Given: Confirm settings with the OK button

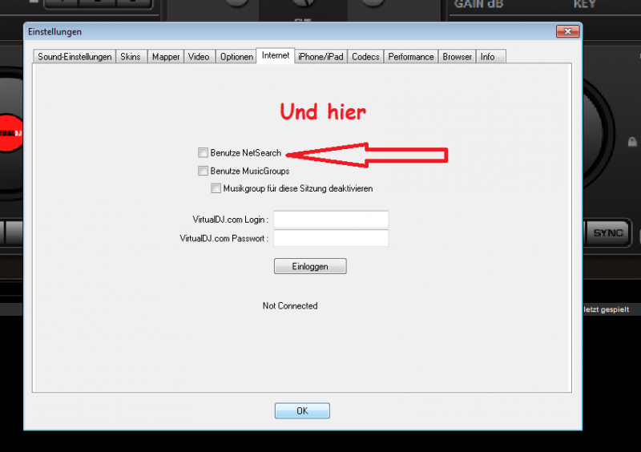Looking at the screenshot, I should (302, 410).
